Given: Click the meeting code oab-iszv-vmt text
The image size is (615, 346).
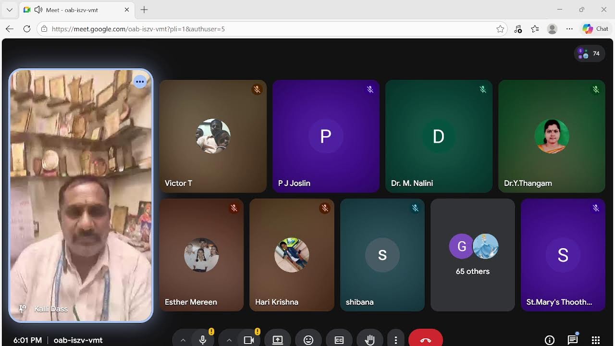Looking at the screenshot, I should tap(78, 340).
